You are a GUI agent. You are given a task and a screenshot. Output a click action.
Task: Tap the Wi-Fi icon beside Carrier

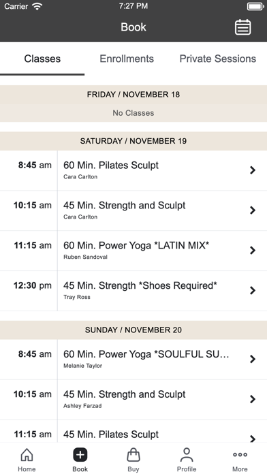point(37,6)
